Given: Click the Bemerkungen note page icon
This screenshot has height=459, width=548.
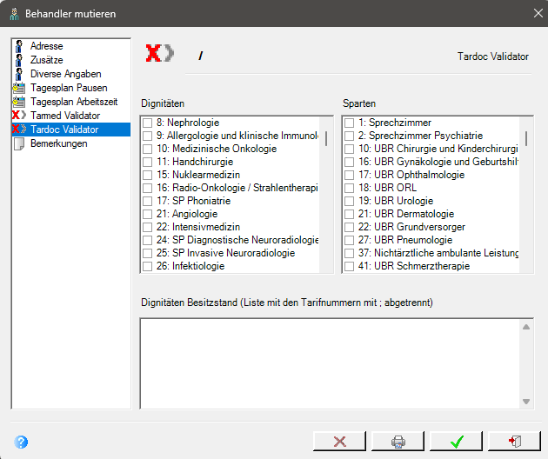Looking at the screenshot, I should 19,143.
